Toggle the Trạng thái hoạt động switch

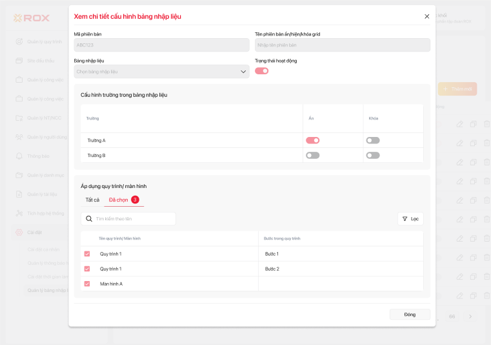261,71
